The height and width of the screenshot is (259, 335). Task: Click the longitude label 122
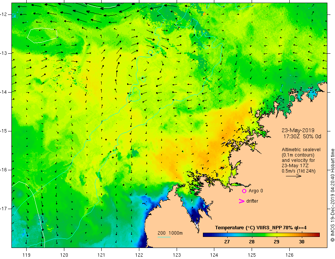(x=139, y=255)
